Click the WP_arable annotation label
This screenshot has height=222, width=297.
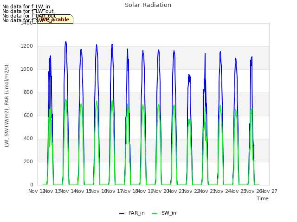pos(55,19)
